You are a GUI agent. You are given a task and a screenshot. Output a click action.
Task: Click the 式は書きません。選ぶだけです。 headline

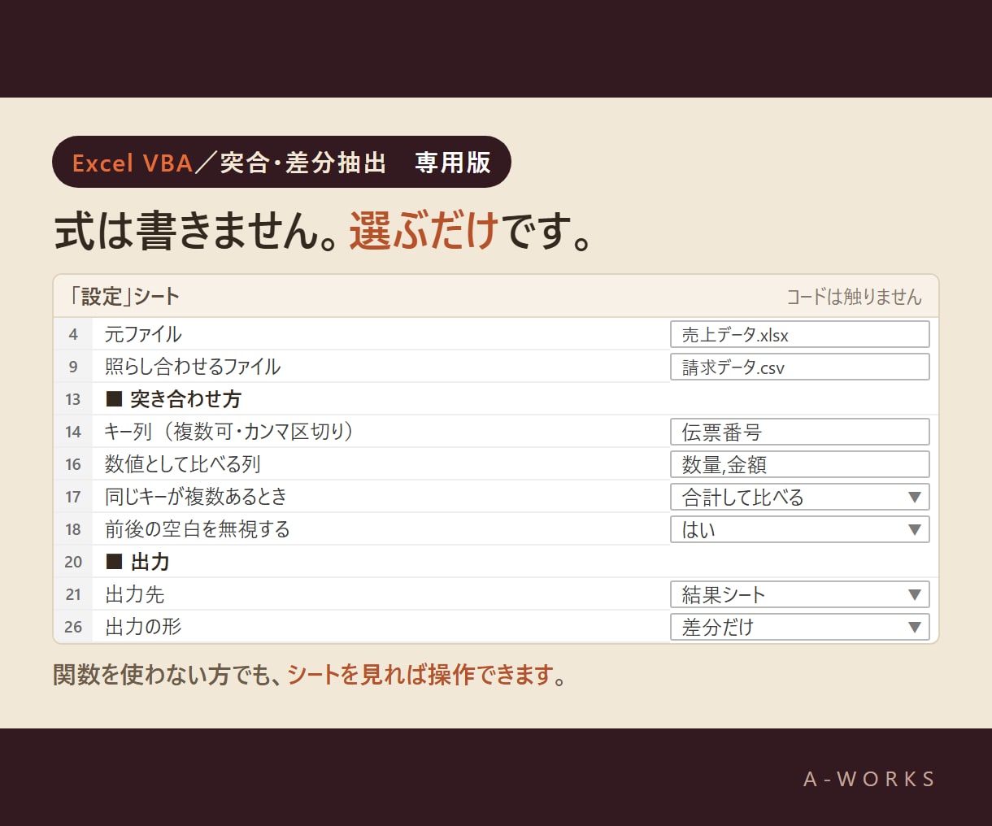(x=323, y=231)
